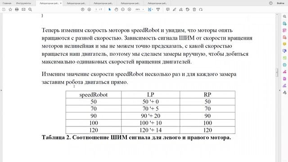Image resolution: width=288 pixels, height=162 pixels.
Task: Go to the previous page with the up arrow
Action: [x=83, y=9]
